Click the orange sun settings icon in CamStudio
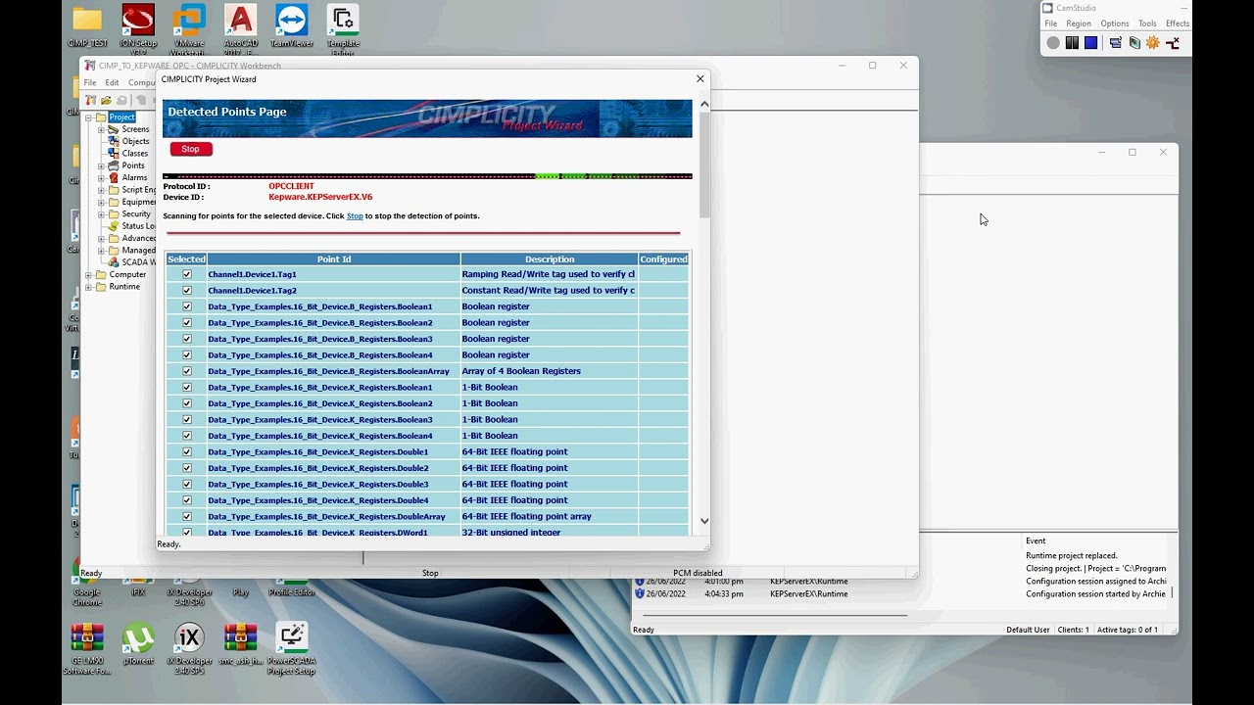1254x705 pixels. tap(1153, 43)
